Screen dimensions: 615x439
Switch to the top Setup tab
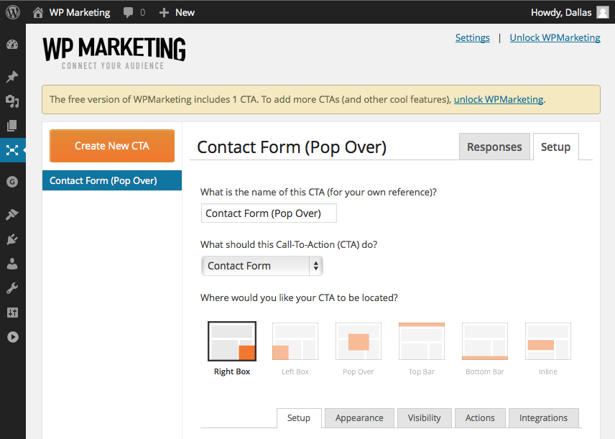[x=555, y=147]
